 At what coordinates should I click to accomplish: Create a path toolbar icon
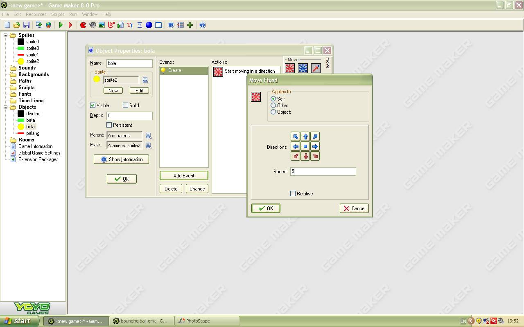point(111,25)
